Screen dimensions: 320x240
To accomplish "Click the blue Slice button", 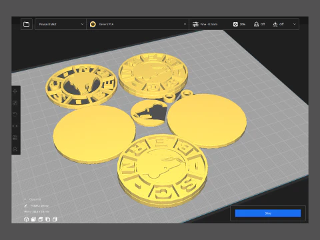I will point(268,213).
